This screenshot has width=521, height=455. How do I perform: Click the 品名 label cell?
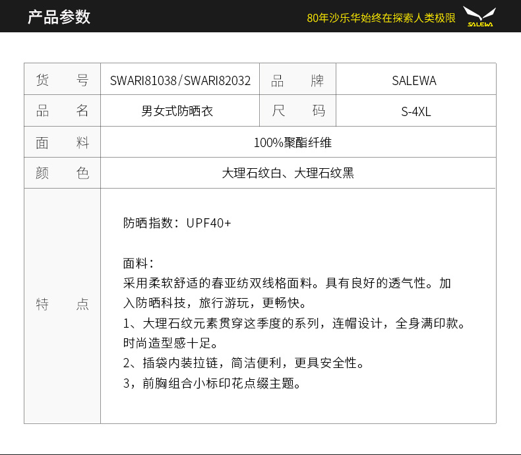[x=62, y=111]
